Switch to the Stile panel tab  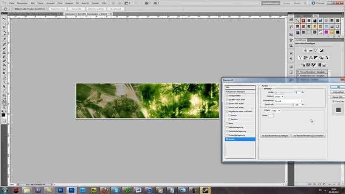click(316, 16)
